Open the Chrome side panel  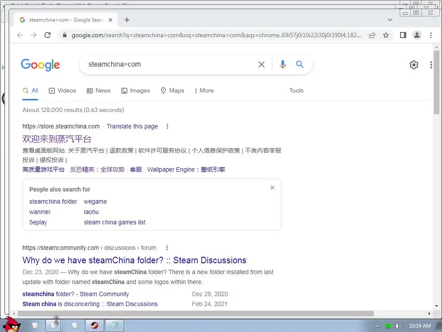coord(403,35)
